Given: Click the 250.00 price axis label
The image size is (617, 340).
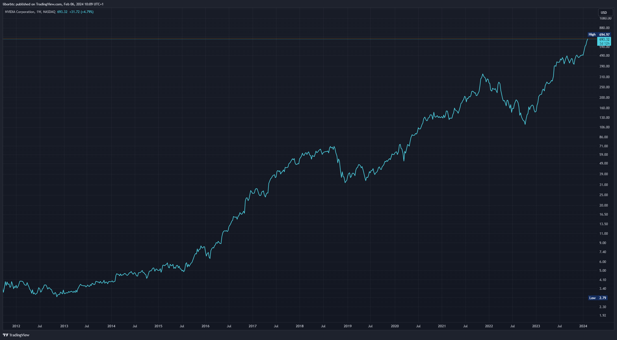Looking at the screenshot, I should 604,87.
